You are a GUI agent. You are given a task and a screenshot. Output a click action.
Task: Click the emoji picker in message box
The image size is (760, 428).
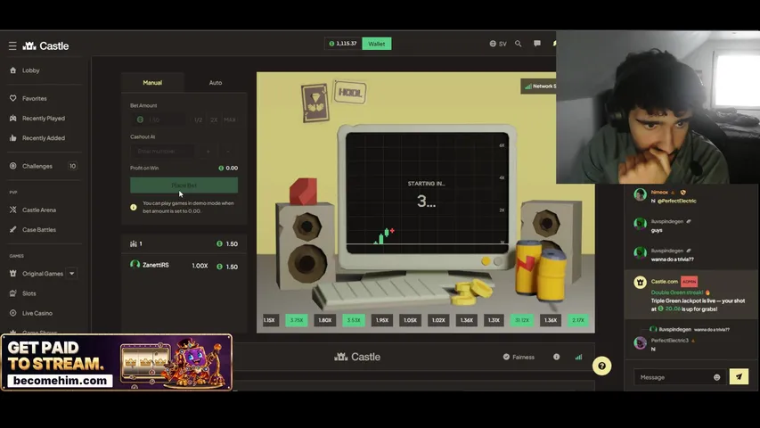click(717, 377)
